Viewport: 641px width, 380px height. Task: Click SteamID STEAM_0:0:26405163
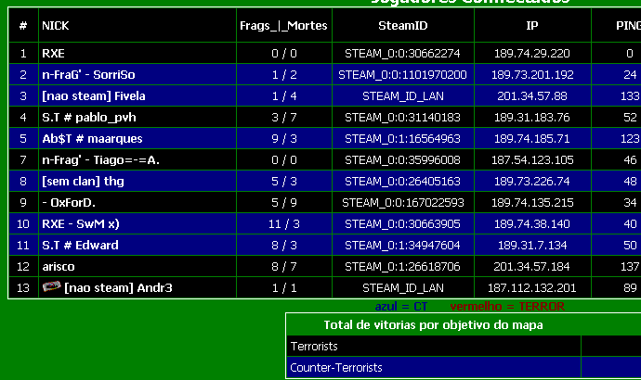click(402, 181)
